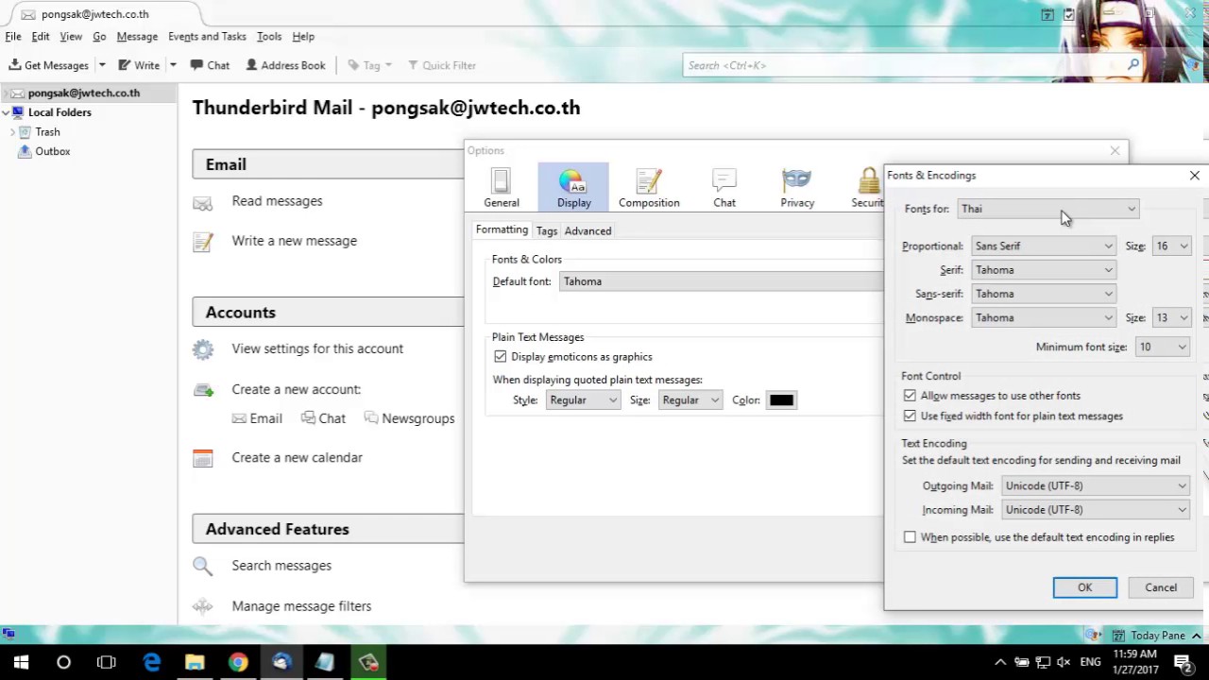The width and height of the screenshot is (1209, 680).
Task: Click the Newsgroups account link
Action: pyautogui.click(x=409, y=418)
